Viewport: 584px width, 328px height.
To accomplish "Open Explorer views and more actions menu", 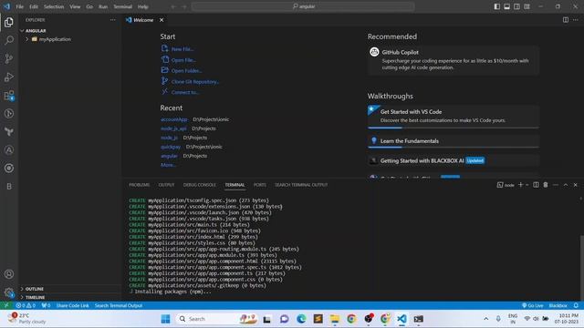I will pyautogui.click(x=112, y=20).
